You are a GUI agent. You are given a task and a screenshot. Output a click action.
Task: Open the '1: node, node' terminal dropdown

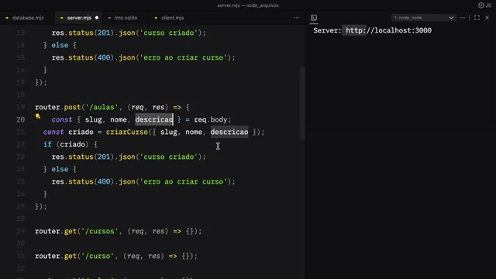click(x=424, y=18)
